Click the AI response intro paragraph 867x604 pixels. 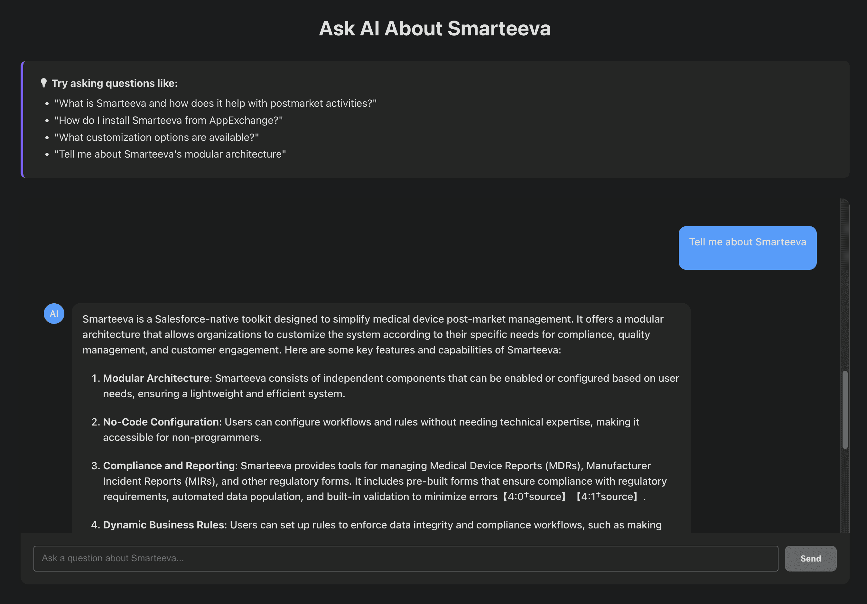[372, 334]
